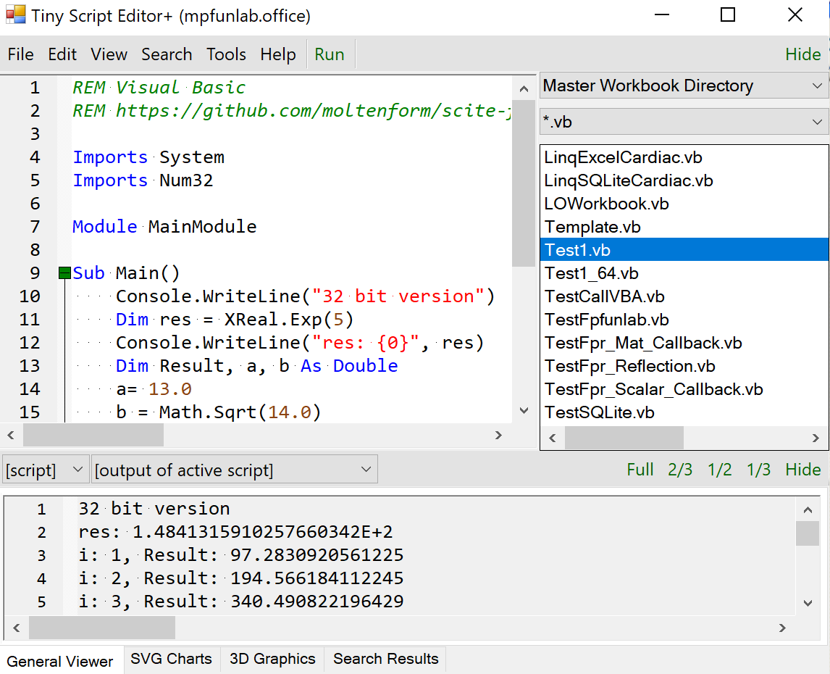
Task: Hide the output pane
Action: 802,470
